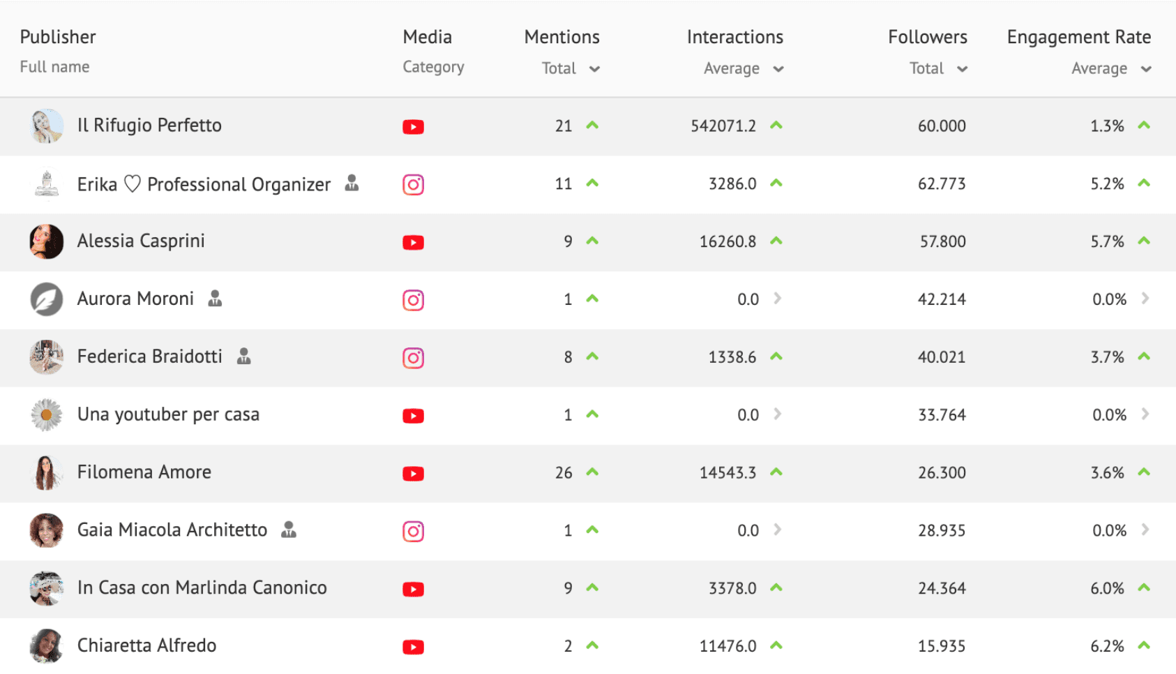Viewport: 1176px width, 674px height.
Task: Expand the Interactions Average dropdown
Action: (x=778, y=69)
